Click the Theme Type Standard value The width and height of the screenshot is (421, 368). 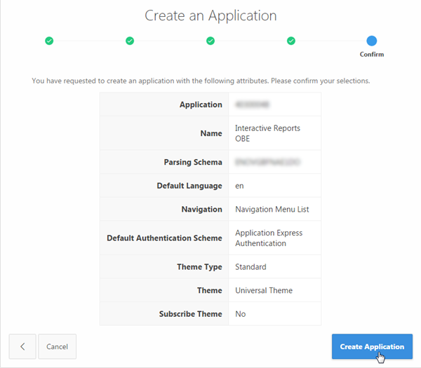coord(250,266)
